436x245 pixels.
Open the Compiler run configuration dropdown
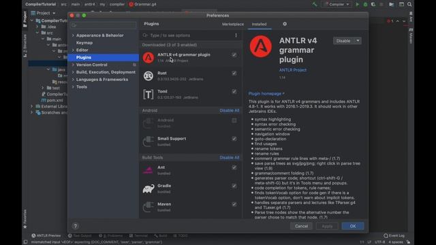click(337, 5)
